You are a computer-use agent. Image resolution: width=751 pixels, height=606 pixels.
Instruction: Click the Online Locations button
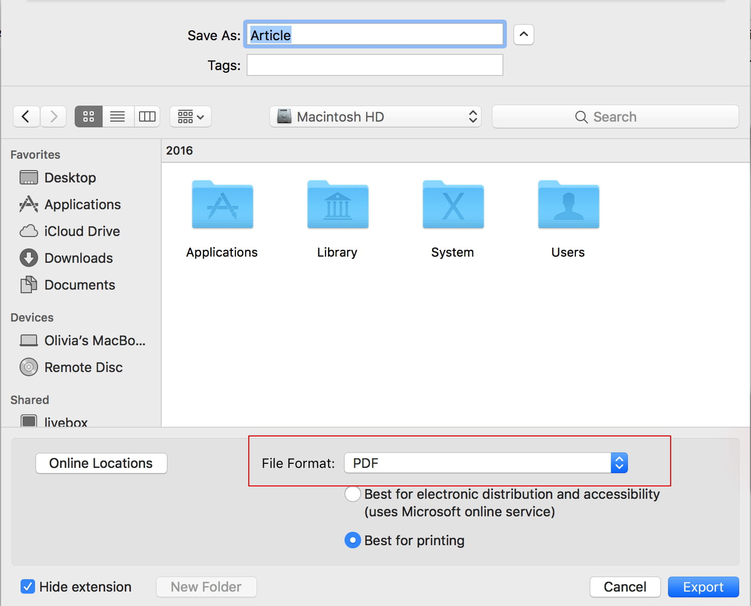(101, 463)
